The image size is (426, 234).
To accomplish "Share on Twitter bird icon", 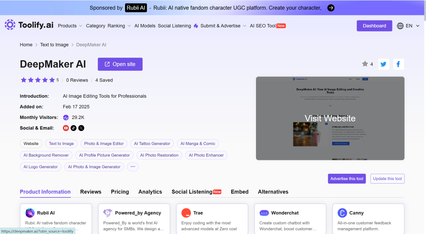I will (x=384, y=64).
